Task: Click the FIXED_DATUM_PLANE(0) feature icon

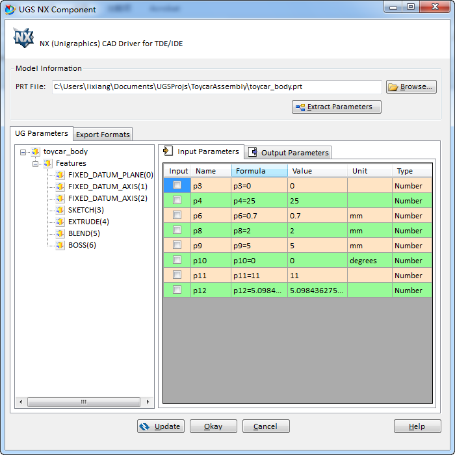Action: 60,175
